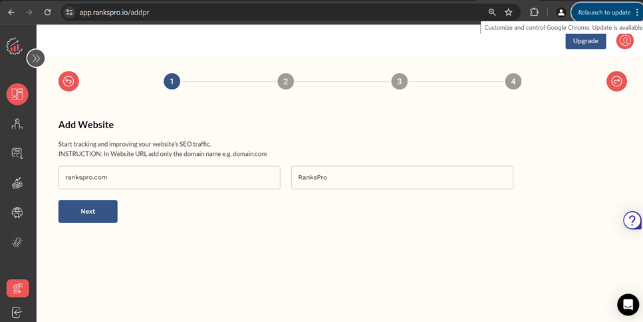Screen dimensions: 643x322
Task: Open the red pricing icon in sidebar
Action: click(x=18, y=288)
